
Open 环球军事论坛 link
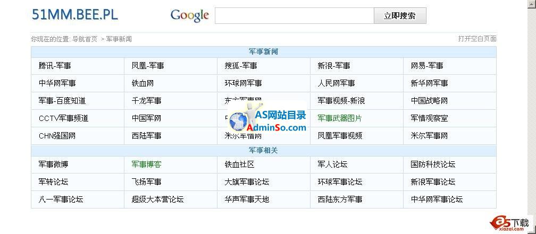click(x=340, y=182)
